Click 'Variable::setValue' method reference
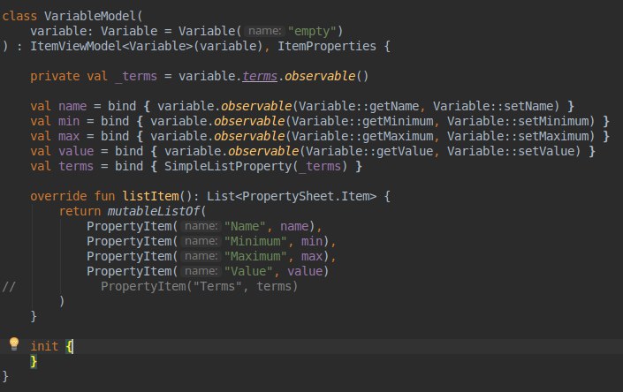This screenshot has height=392, width=623. point(511,152)
